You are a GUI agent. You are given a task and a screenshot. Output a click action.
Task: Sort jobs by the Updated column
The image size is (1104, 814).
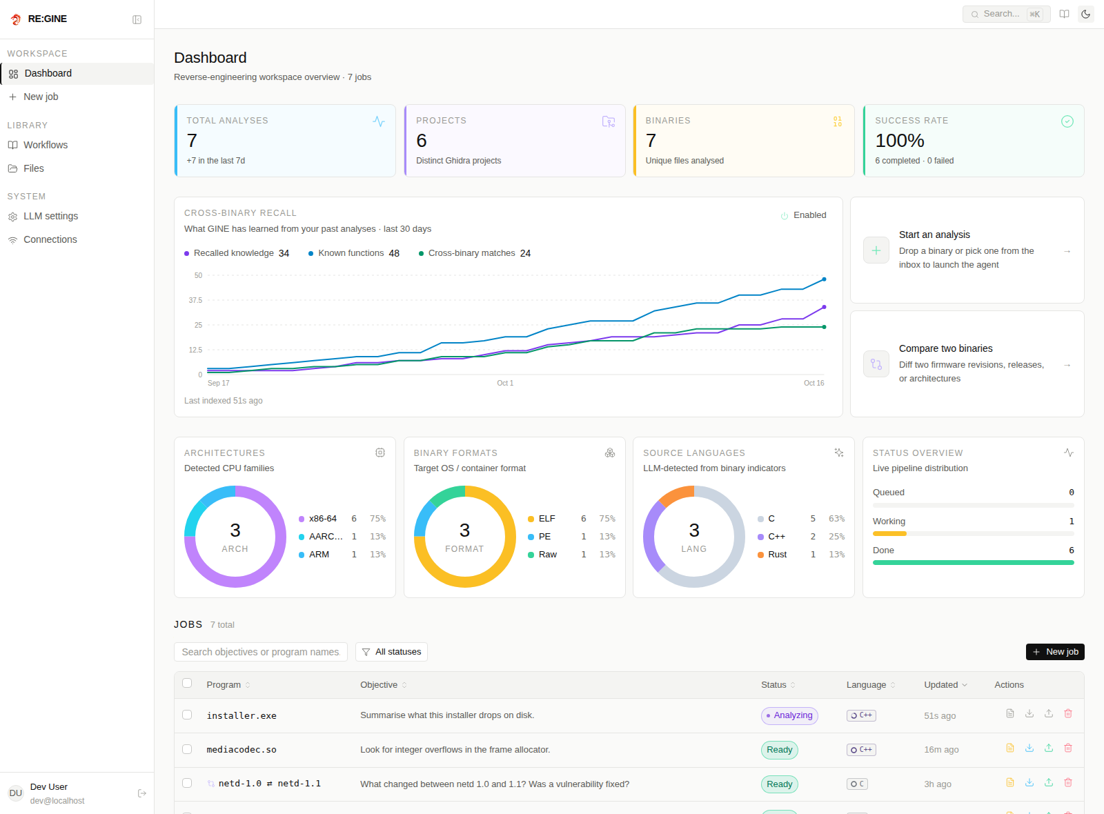946,685
